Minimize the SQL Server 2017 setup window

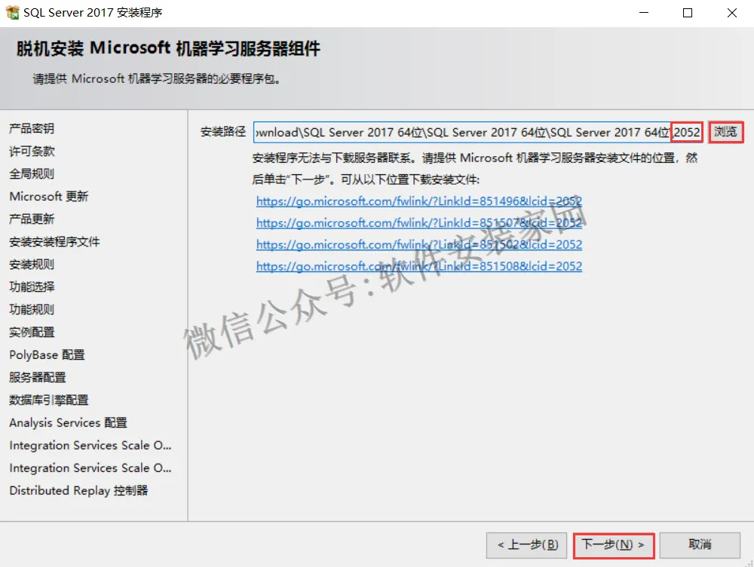point(644,13)
